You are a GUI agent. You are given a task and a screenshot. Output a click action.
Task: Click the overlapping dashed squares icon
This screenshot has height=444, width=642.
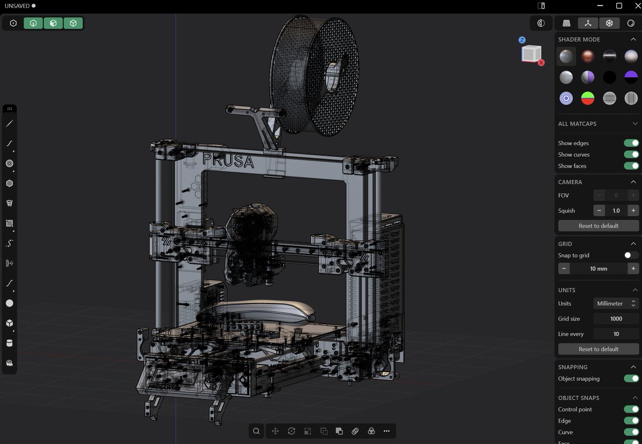(324, 431)
